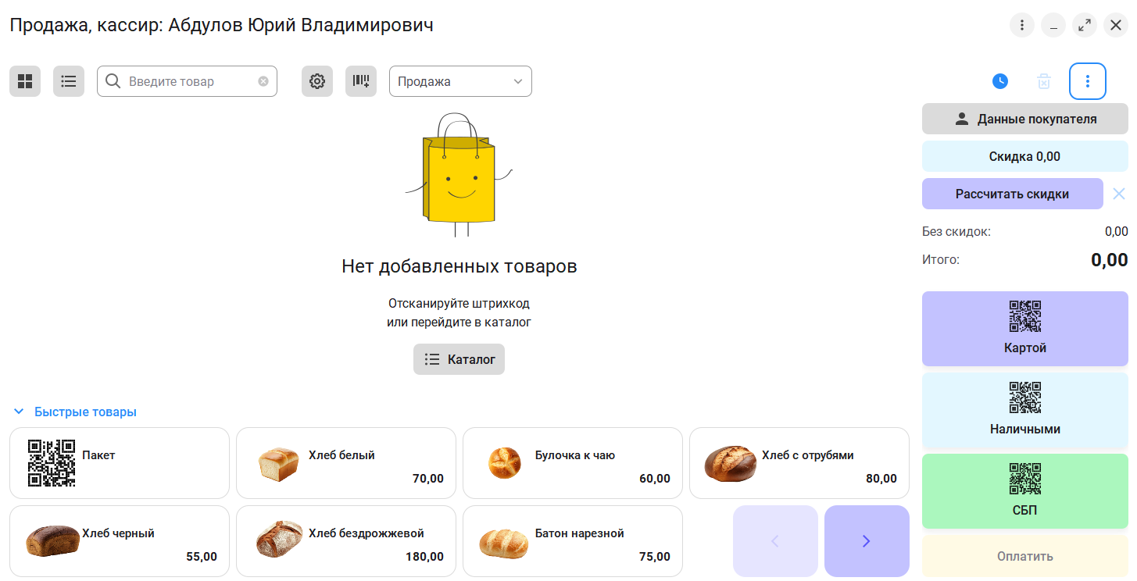Click the add barcode icon
Screen dimensions: 1137x581
361,81
